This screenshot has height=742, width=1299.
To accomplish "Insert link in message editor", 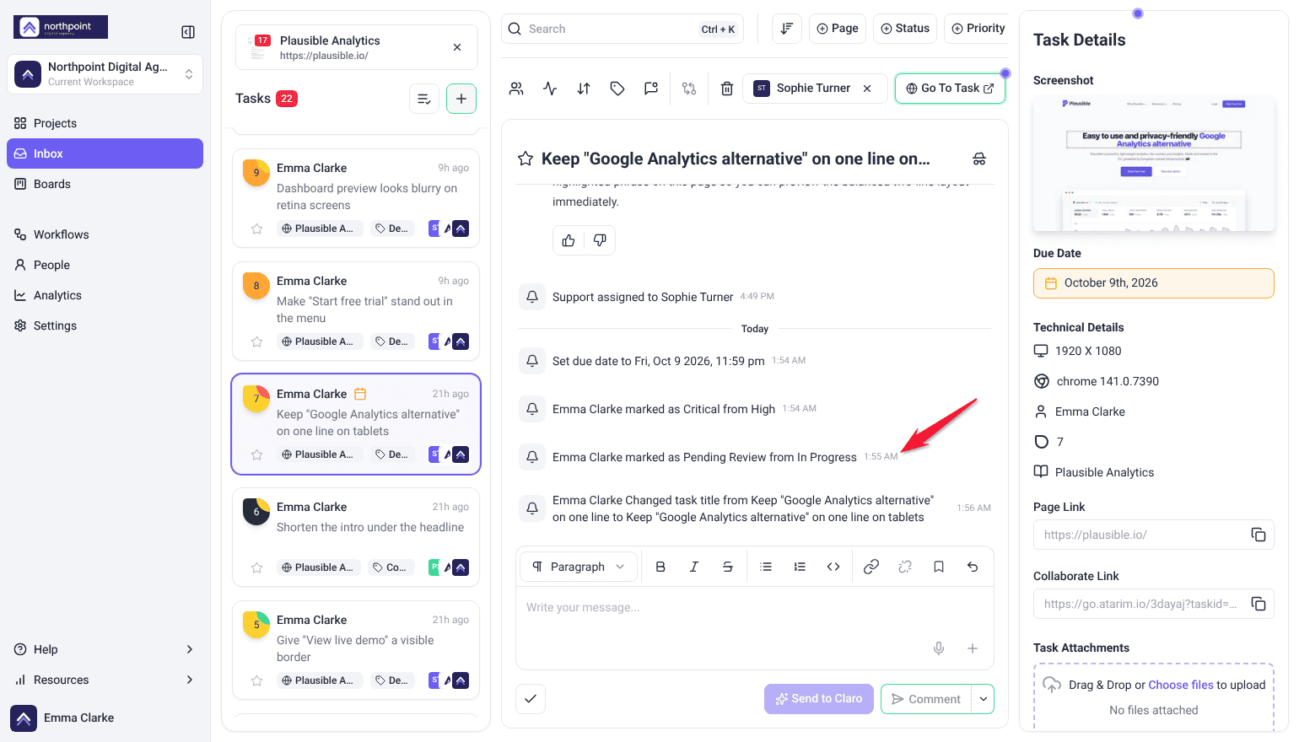I will tap(871, 567).
